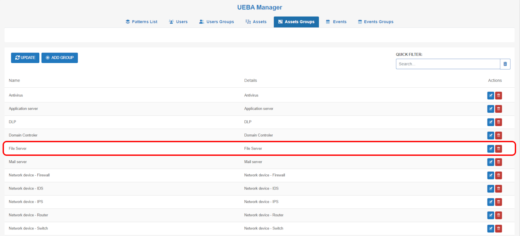The image size is (520, 236).
Task: Edit the Network device - Switch group
Action: pyautogui.click(x=490, y=229)
